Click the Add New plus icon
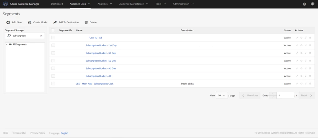Viewport: 318px width, 138px height. [8, 22]
